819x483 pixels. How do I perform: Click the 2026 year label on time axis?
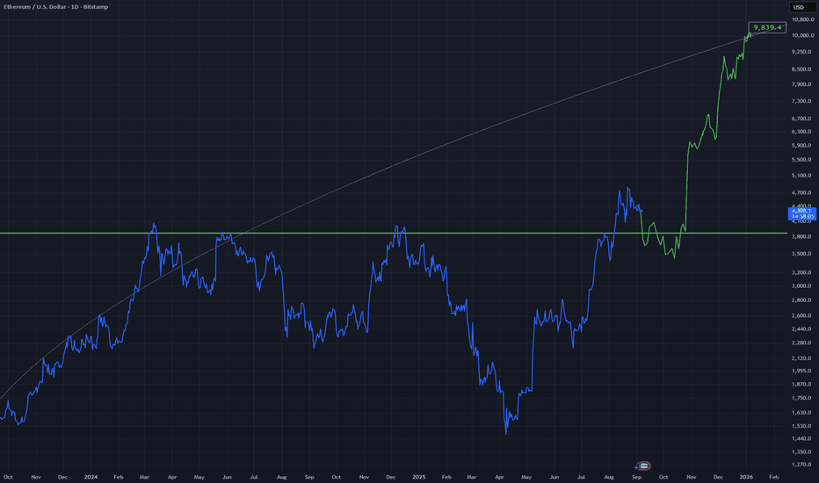pos(746,477)
